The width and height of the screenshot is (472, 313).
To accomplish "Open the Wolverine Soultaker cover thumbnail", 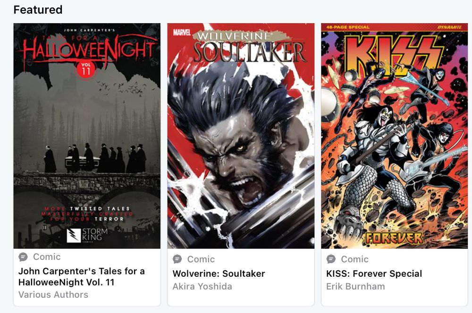I will (x=241, y=136).
